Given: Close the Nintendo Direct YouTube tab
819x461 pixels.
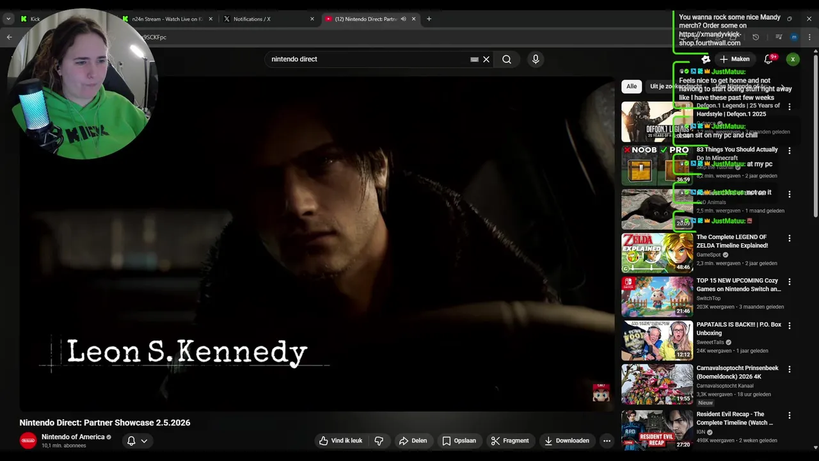Looking at the screenshot, I should click(414, 19).
